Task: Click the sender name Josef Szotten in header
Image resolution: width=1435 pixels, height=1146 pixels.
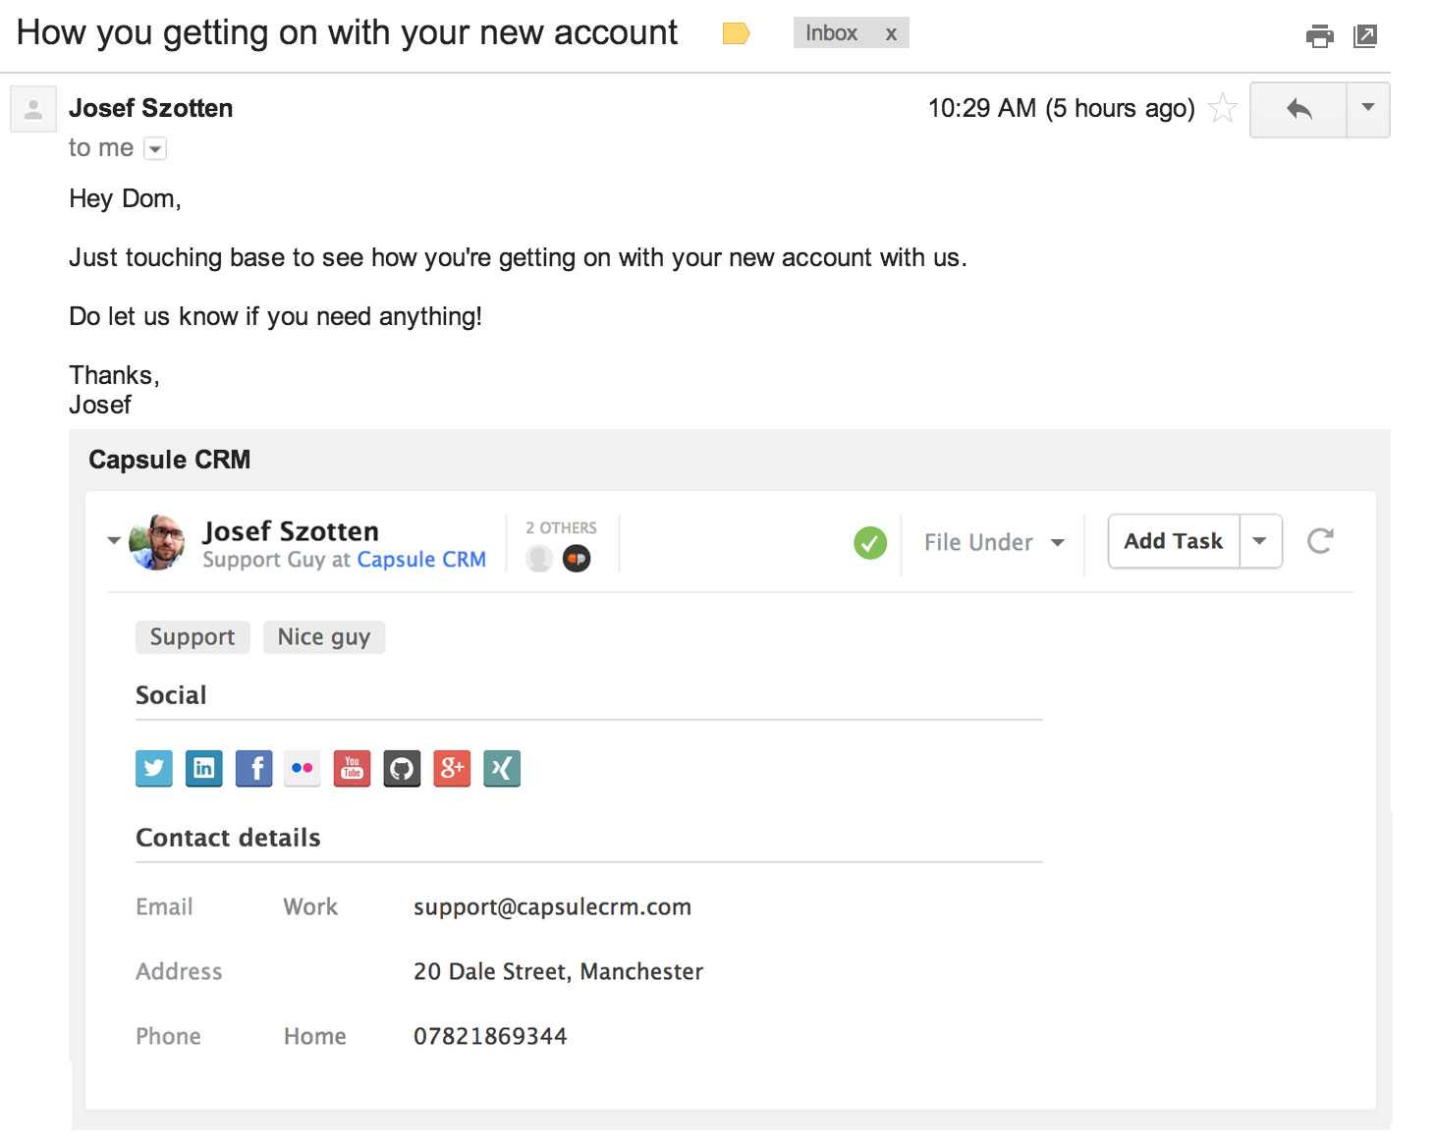Action: click(x=151, y=108)
